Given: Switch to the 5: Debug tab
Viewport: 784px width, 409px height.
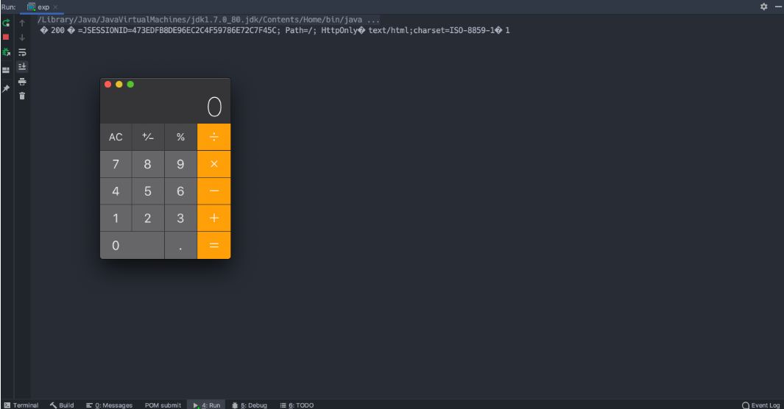Looking at the screenshot, I should 250,405.
